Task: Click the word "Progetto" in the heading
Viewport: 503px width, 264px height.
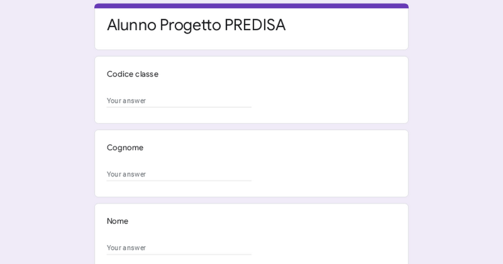Action: tap(191, 25)
